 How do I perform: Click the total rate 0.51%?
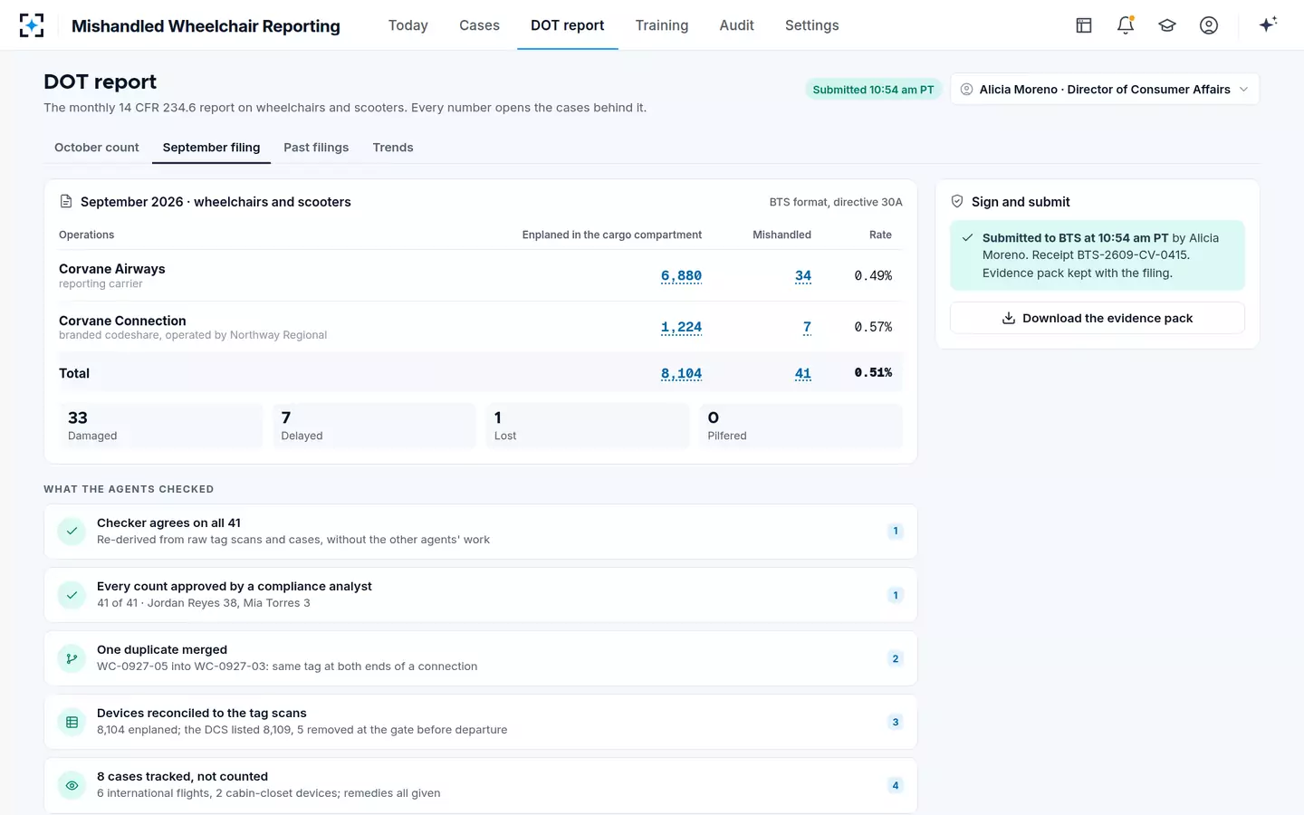pos(873,372)
